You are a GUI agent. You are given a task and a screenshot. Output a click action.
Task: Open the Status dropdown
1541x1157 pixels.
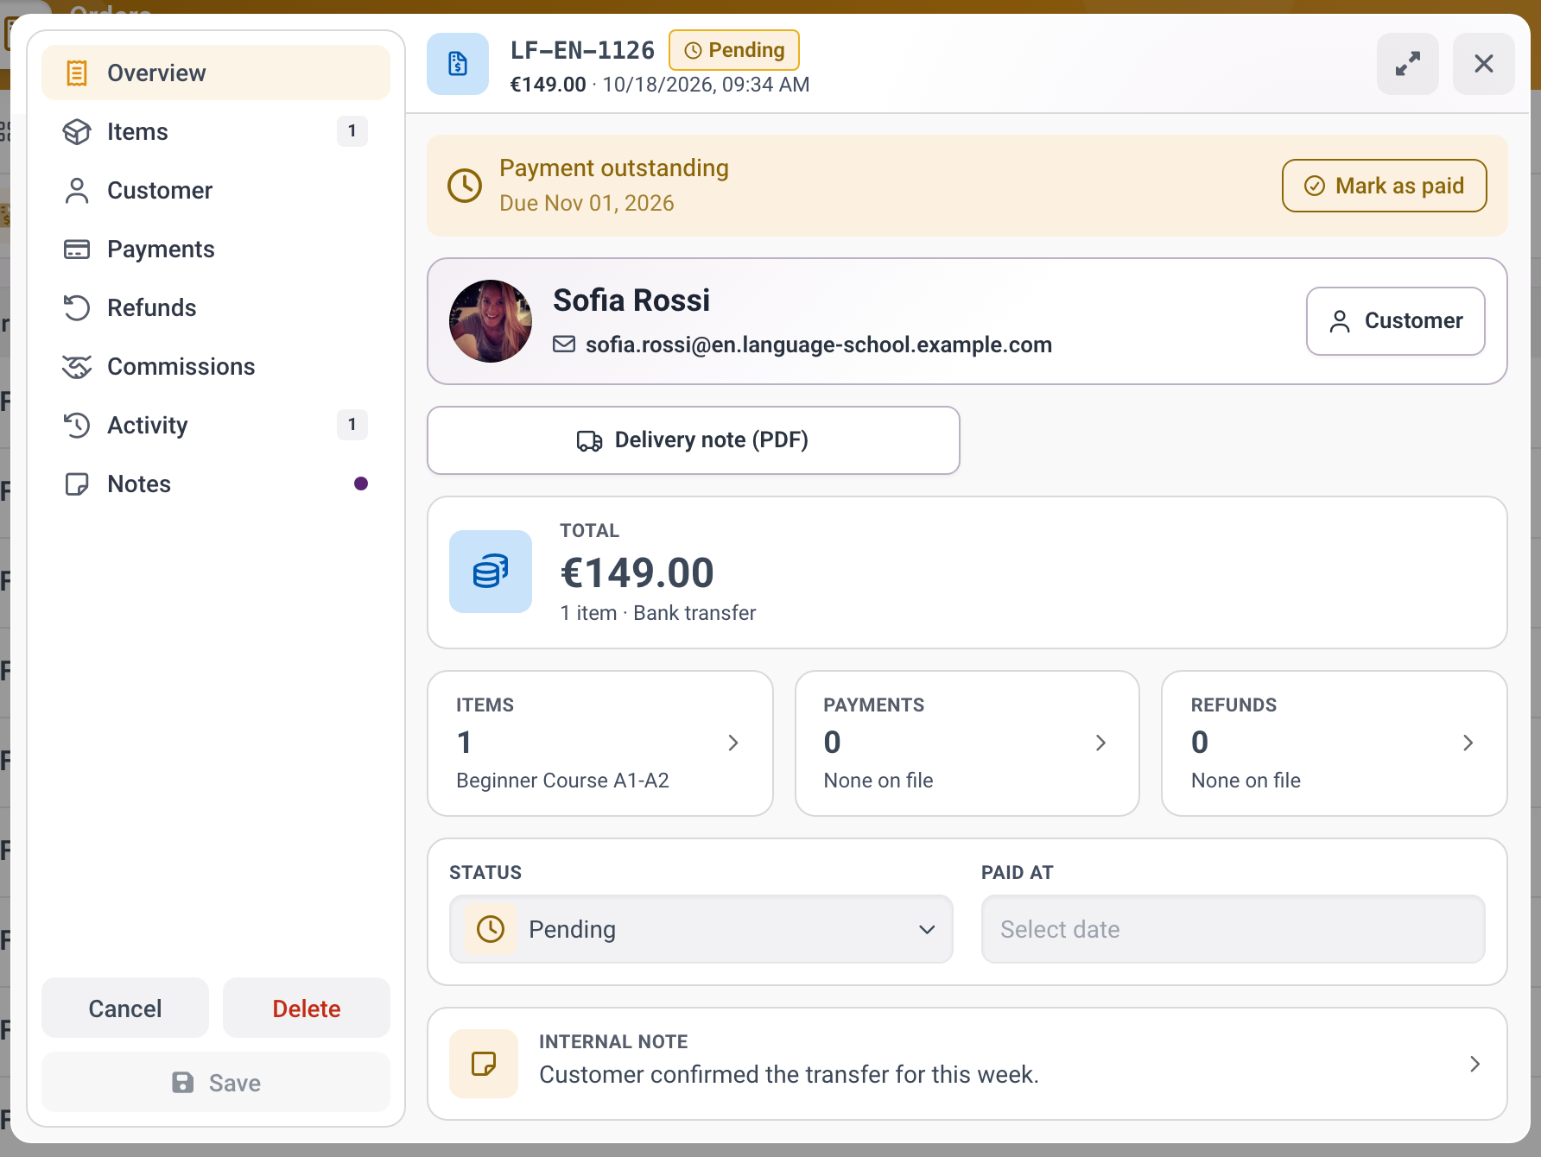701,929
